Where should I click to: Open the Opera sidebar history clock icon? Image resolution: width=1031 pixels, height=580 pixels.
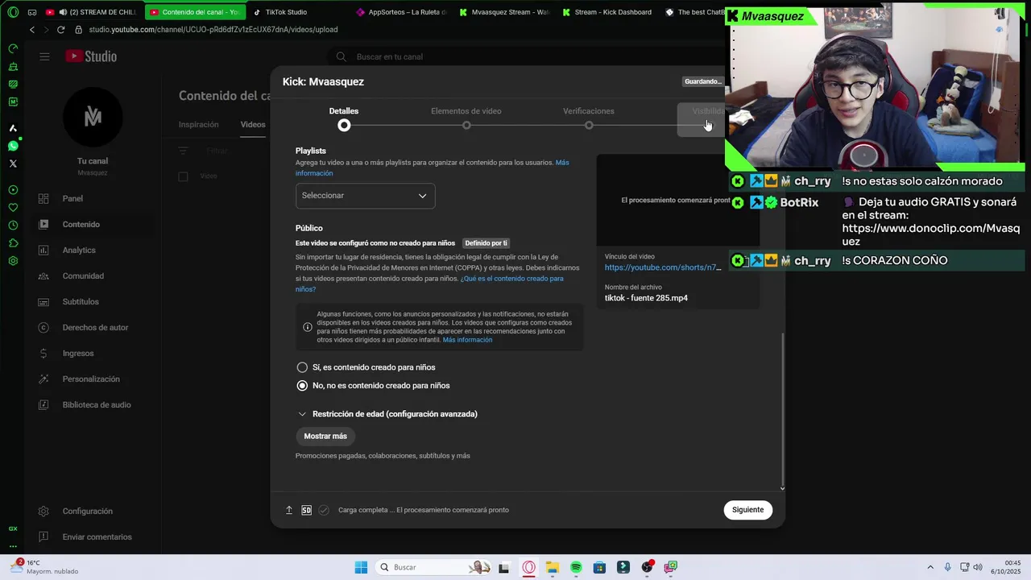(x=13, y=226)
